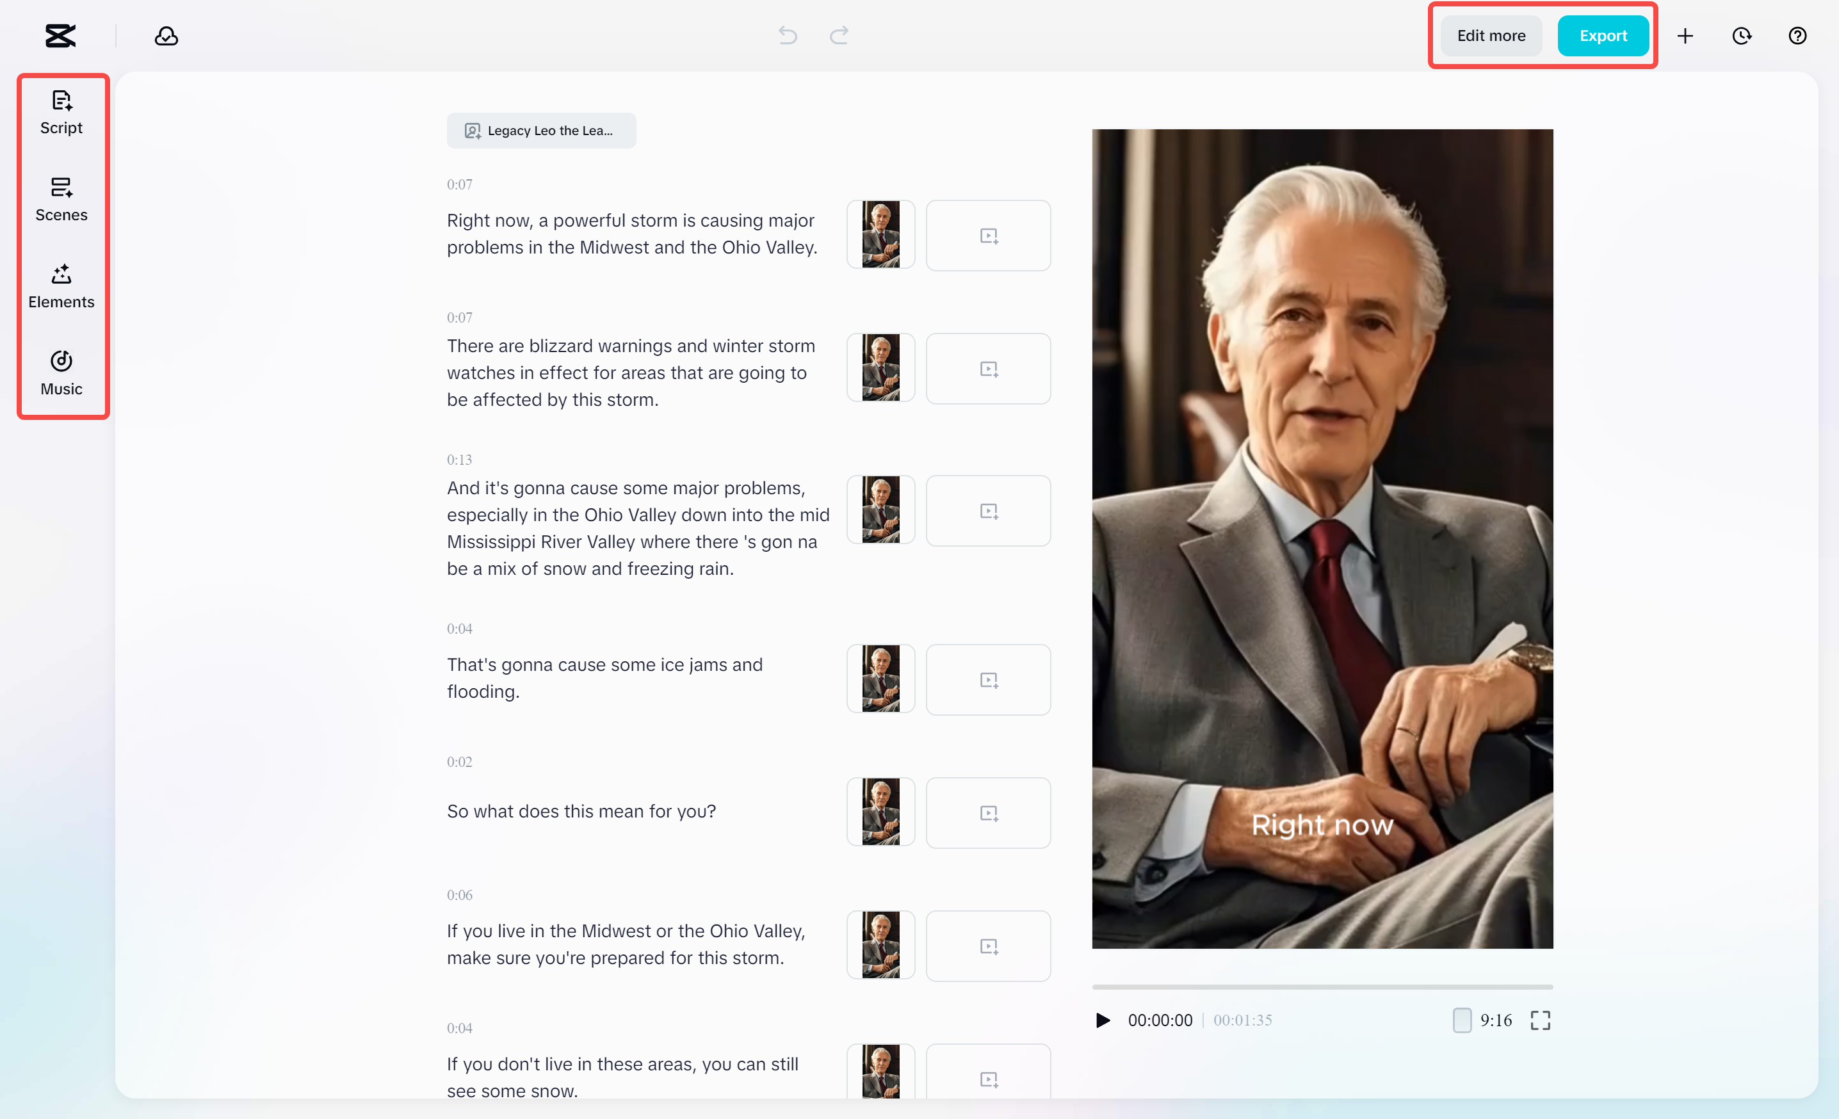Click the Edit more button
The height and width of the screenshot is (1119, 1839).
coord(1491,36)
